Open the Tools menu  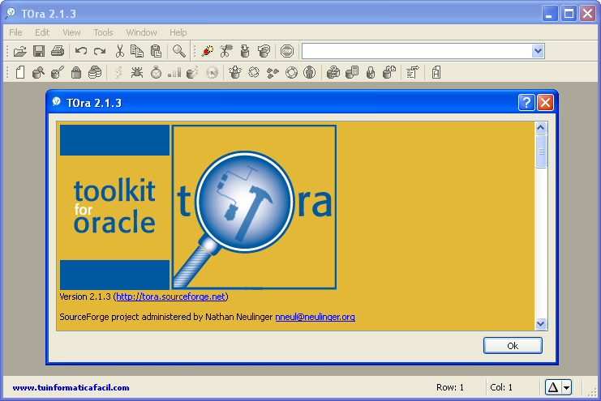point(104,32)
